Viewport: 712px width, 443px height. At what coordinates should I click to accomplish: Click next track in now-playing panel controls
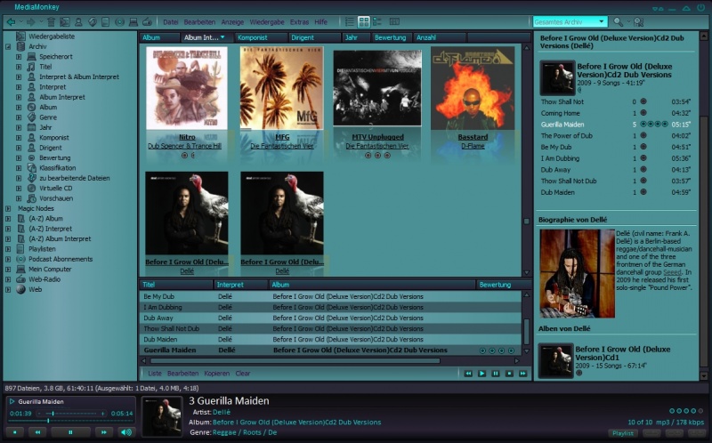[x=522, y=373]
